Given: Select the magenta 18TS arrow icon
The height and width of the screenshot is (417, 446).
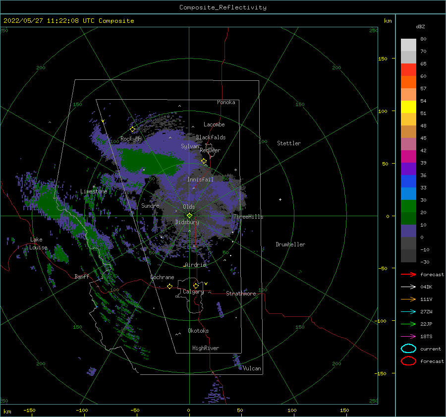Looking at the screenshot, I should point(408,337).
